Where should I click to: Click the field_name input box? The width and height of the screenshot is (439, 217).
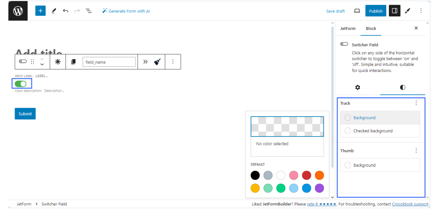[109, 62]
